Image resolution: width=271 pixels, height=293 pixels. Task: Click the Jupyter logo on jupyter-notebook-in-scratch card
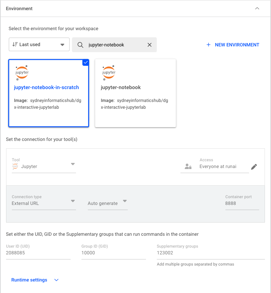22,72
